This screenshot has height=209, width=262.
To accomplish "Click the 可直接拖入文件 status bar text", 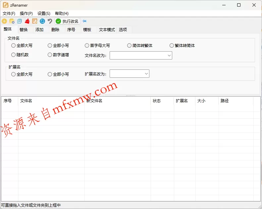I will pyautogui.click(x=31, y=205).
